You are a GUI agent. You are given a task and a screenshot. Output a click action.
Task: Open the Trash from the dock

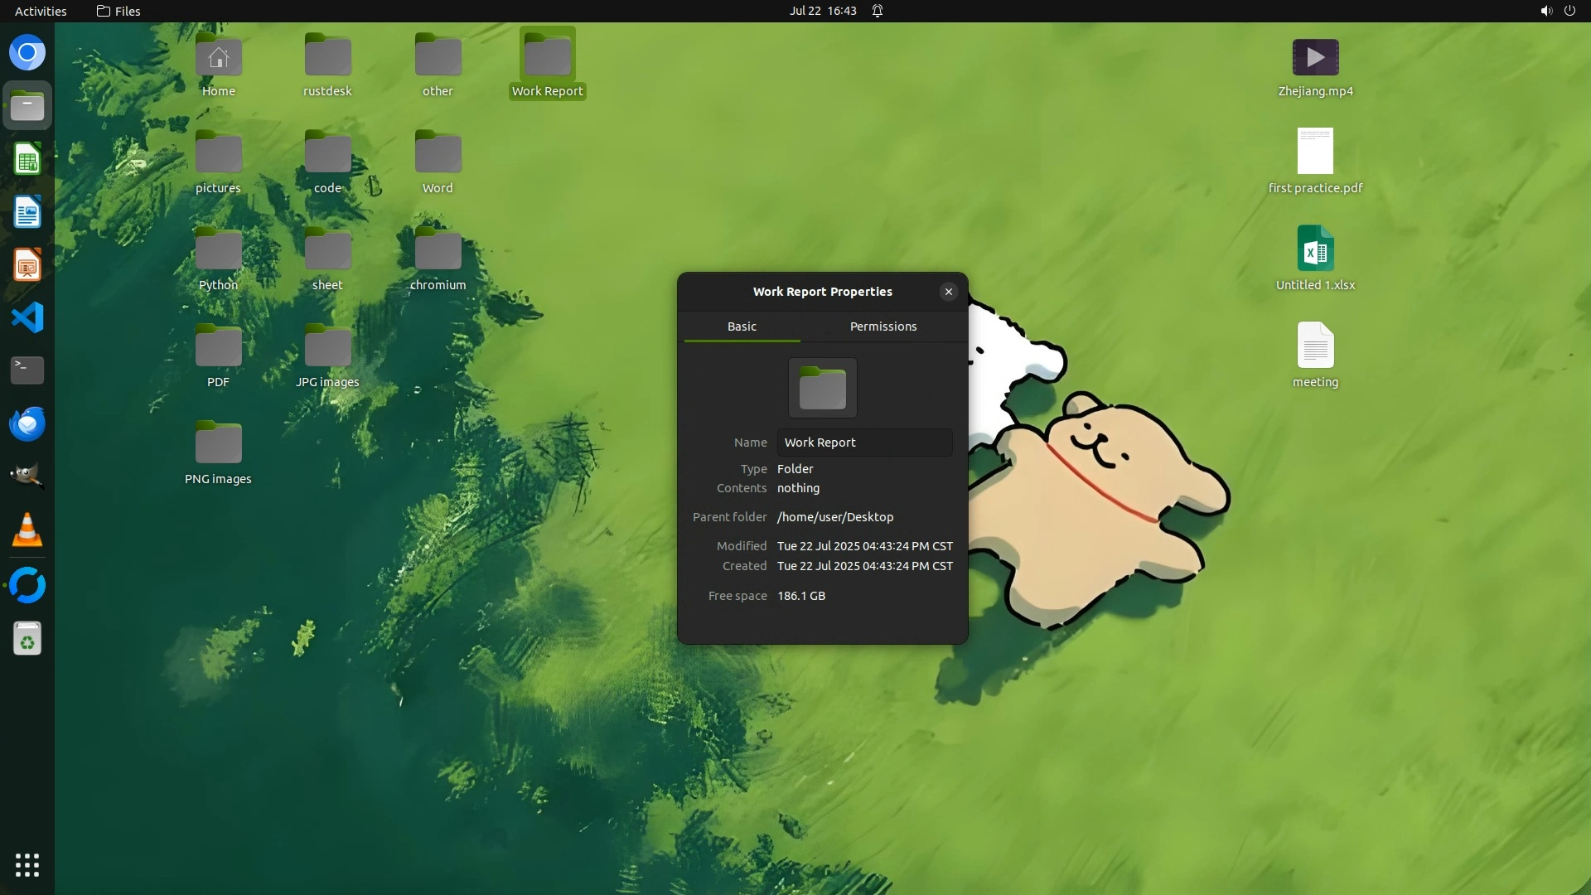click(27, 639)
